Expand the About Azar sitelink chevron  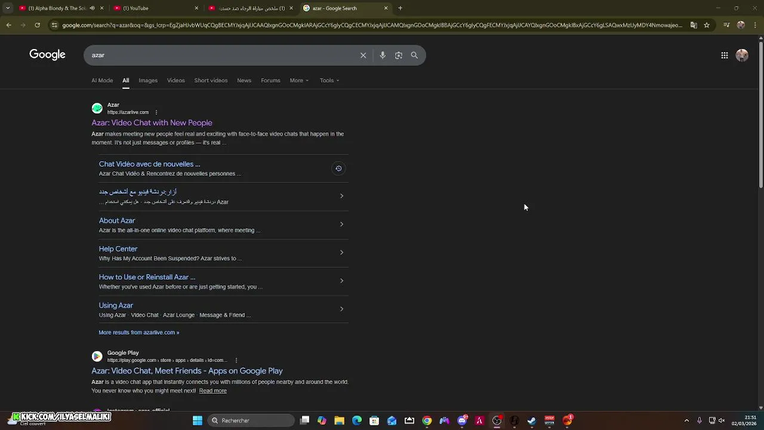341,224
